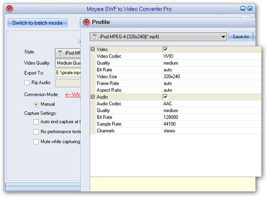Enable Mute while capturing option
Image resolution: width=267 pixels, height=197 pixels.
pos(36,142)
